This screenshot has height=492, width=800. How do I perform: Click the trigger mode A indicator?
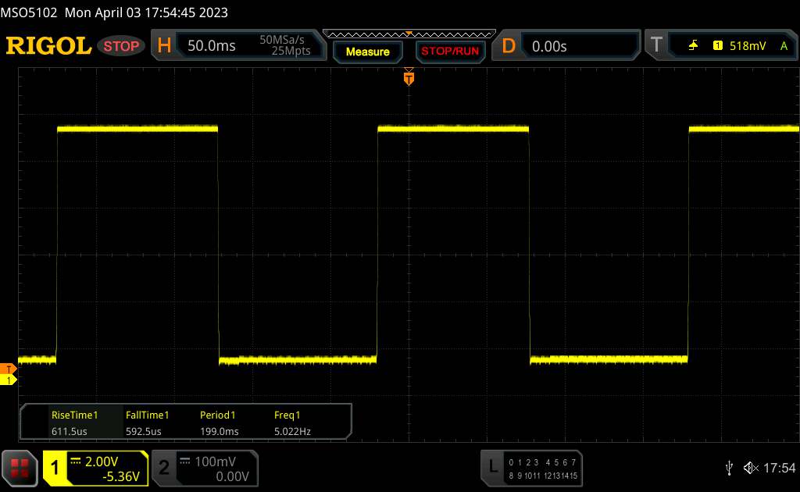pyautogui.click(x=784, y=46)
